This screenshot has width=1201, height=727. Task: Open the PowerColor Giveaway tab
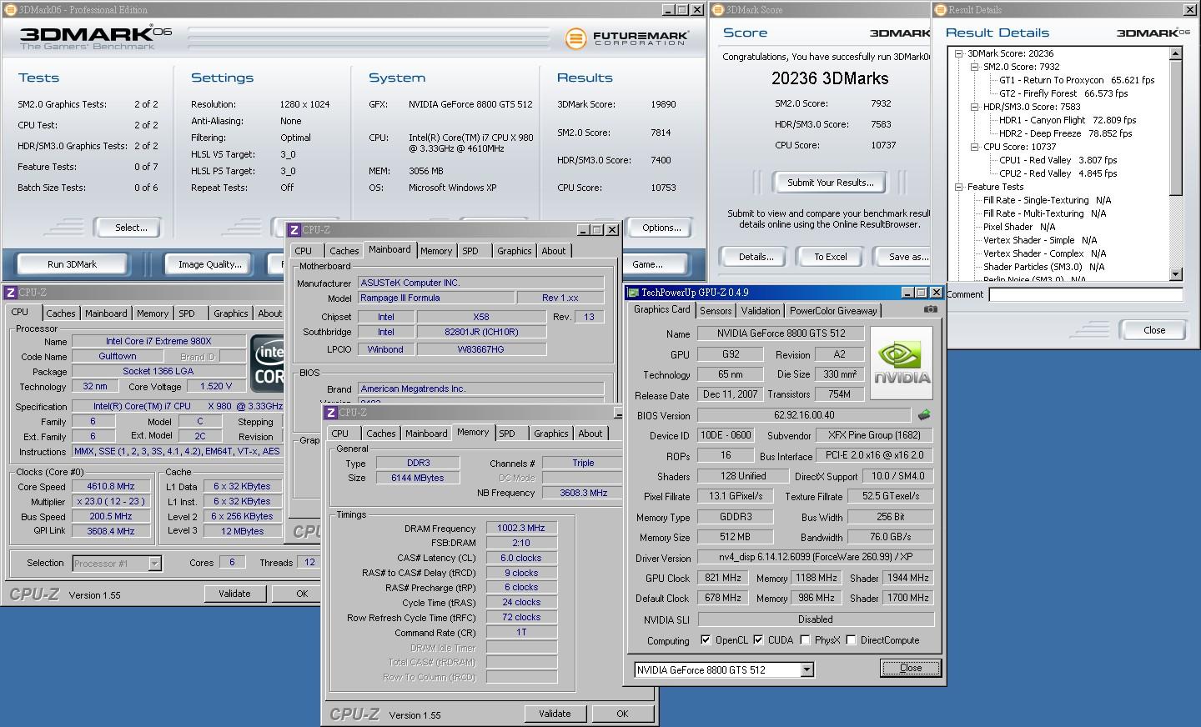point(833,310)
